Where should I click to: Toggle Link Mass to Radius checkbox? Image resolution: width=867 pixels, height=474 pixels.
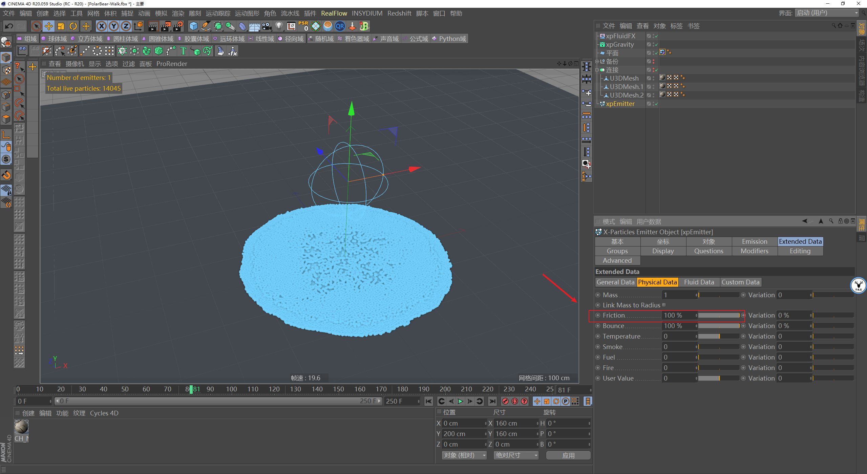tap(664, 305)
